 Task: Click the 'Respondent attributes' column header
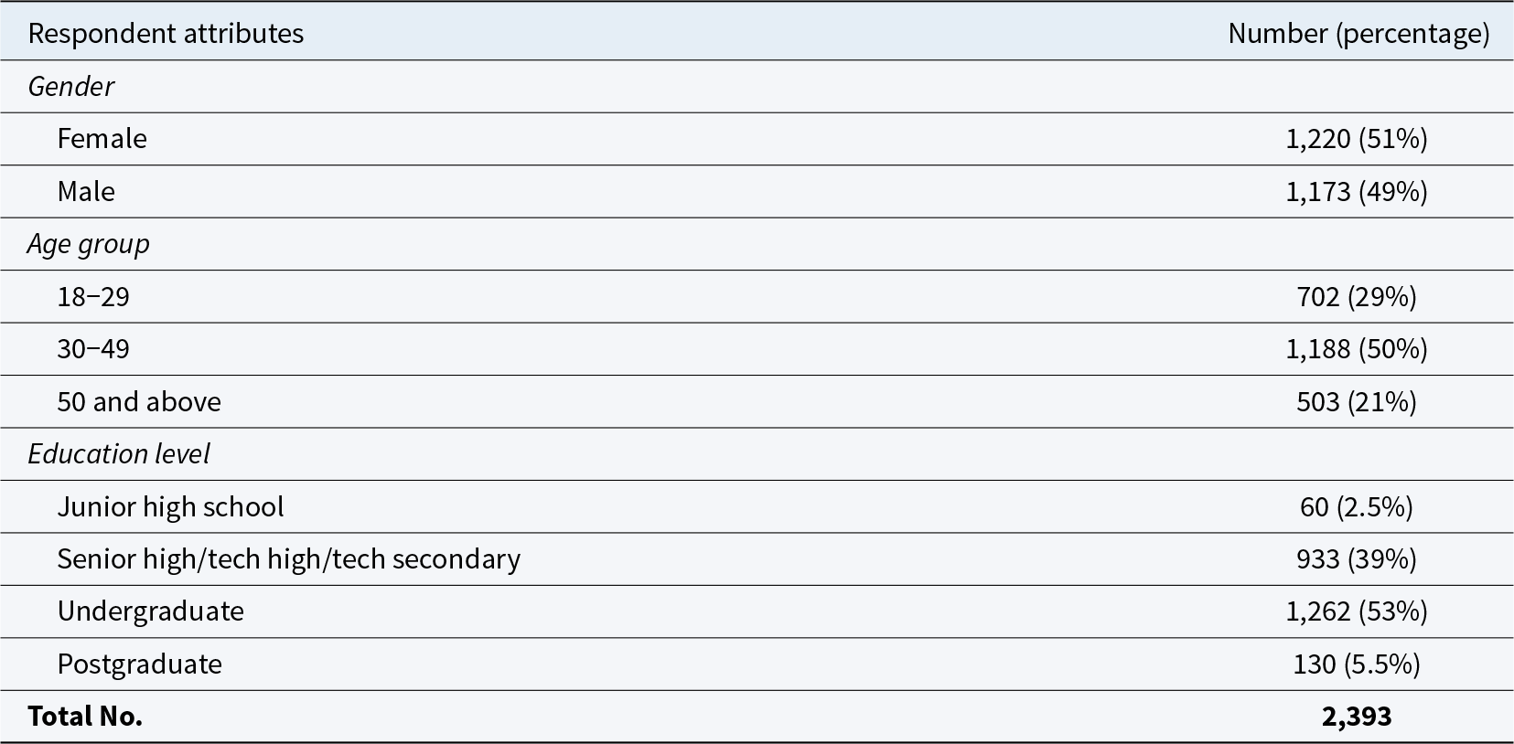click(166, 34)
